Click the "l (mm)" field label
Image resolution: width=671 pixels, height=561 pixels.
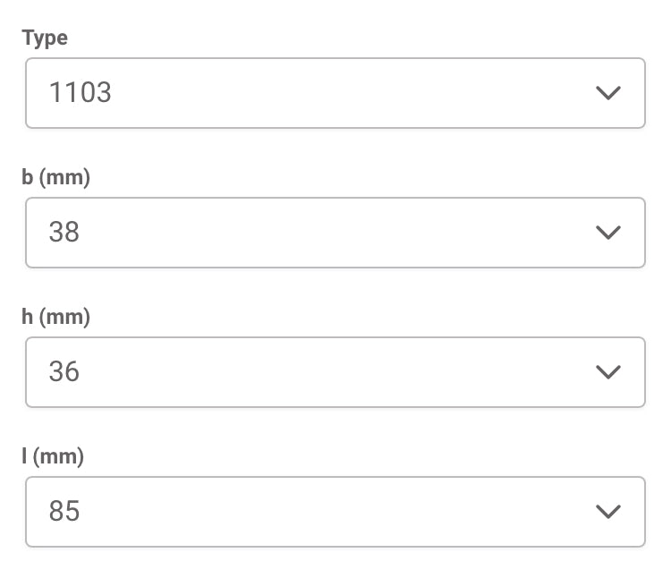click(53, 456)
